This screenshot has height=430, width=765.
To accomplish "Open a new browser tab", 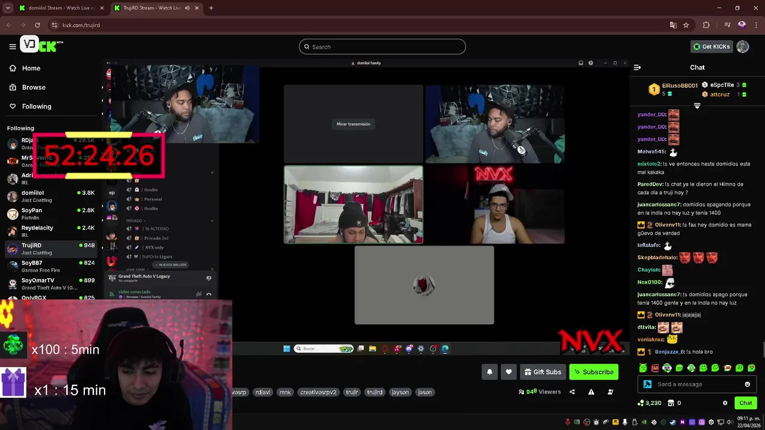I will pos(211,8).
